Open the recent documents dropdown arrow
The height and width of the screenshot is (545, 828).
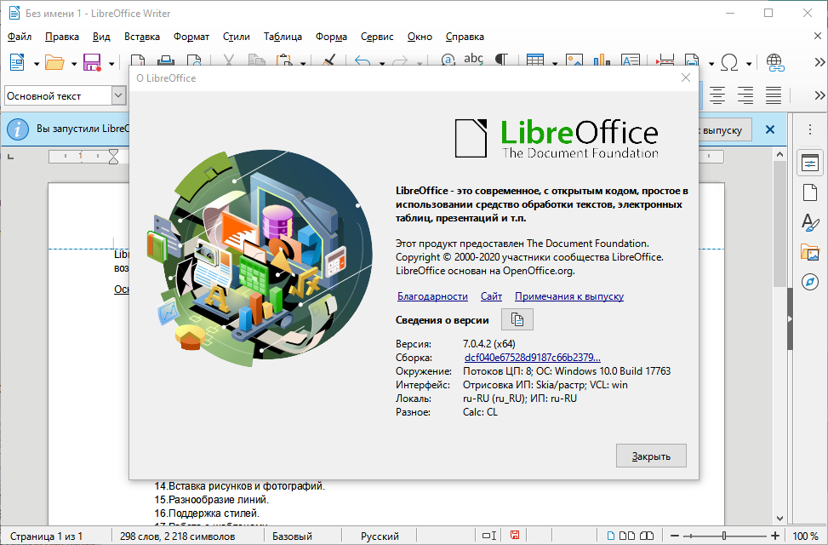click(x=74, y=64)
